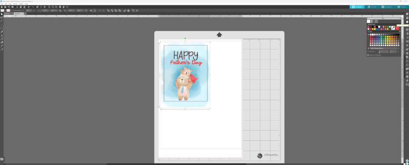Viewport: 409px width, 165px height.
Task: Open the Text Style panel icon
Action: tap(407, 37)
